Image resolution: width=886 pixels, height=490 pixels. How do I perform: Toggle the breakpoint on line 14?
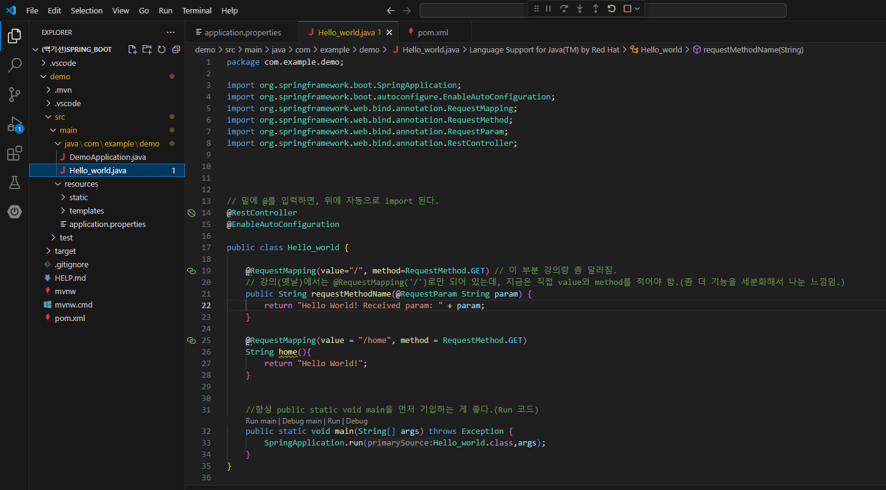[x=191, y=213]
